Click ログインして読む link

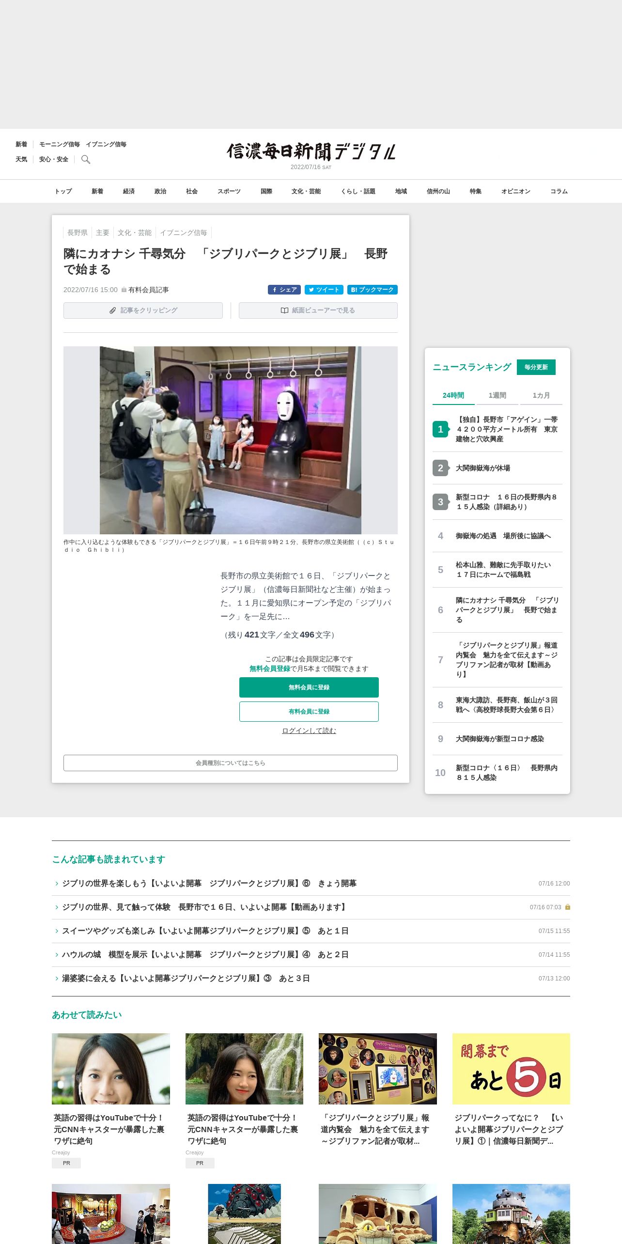tap(309, 731)
